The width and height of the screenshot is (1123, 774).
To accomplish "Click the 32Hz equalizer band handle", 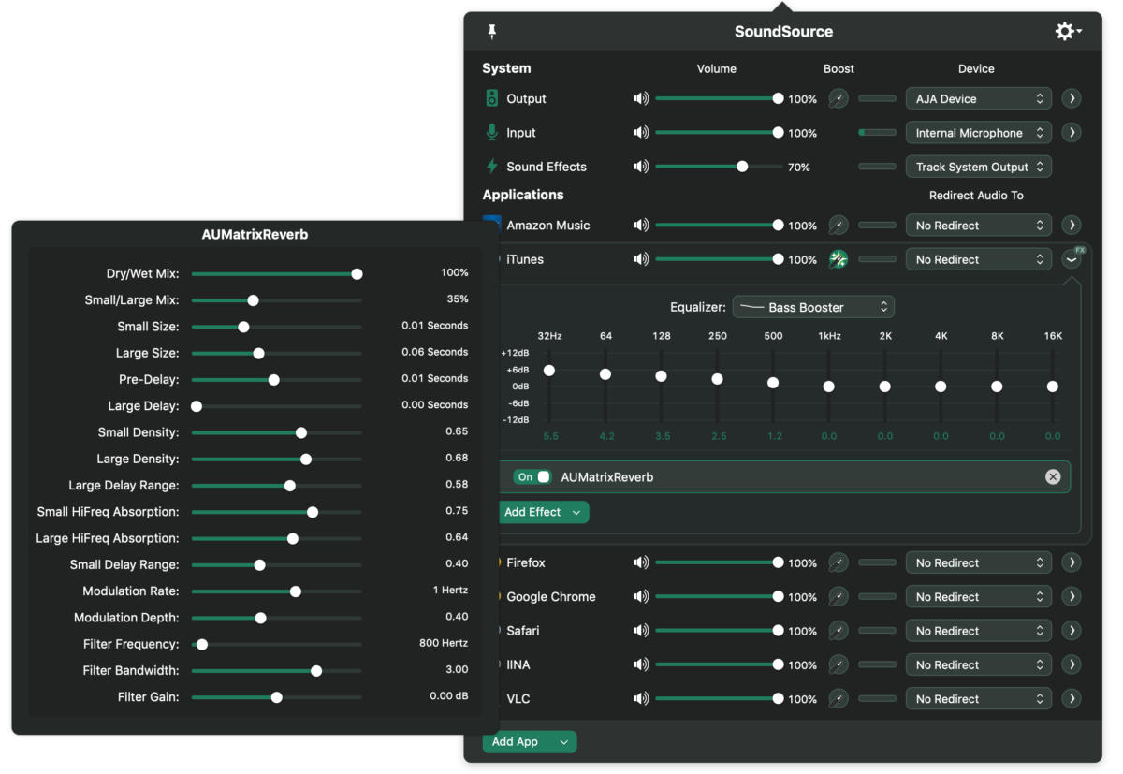I will click(549, 371).
